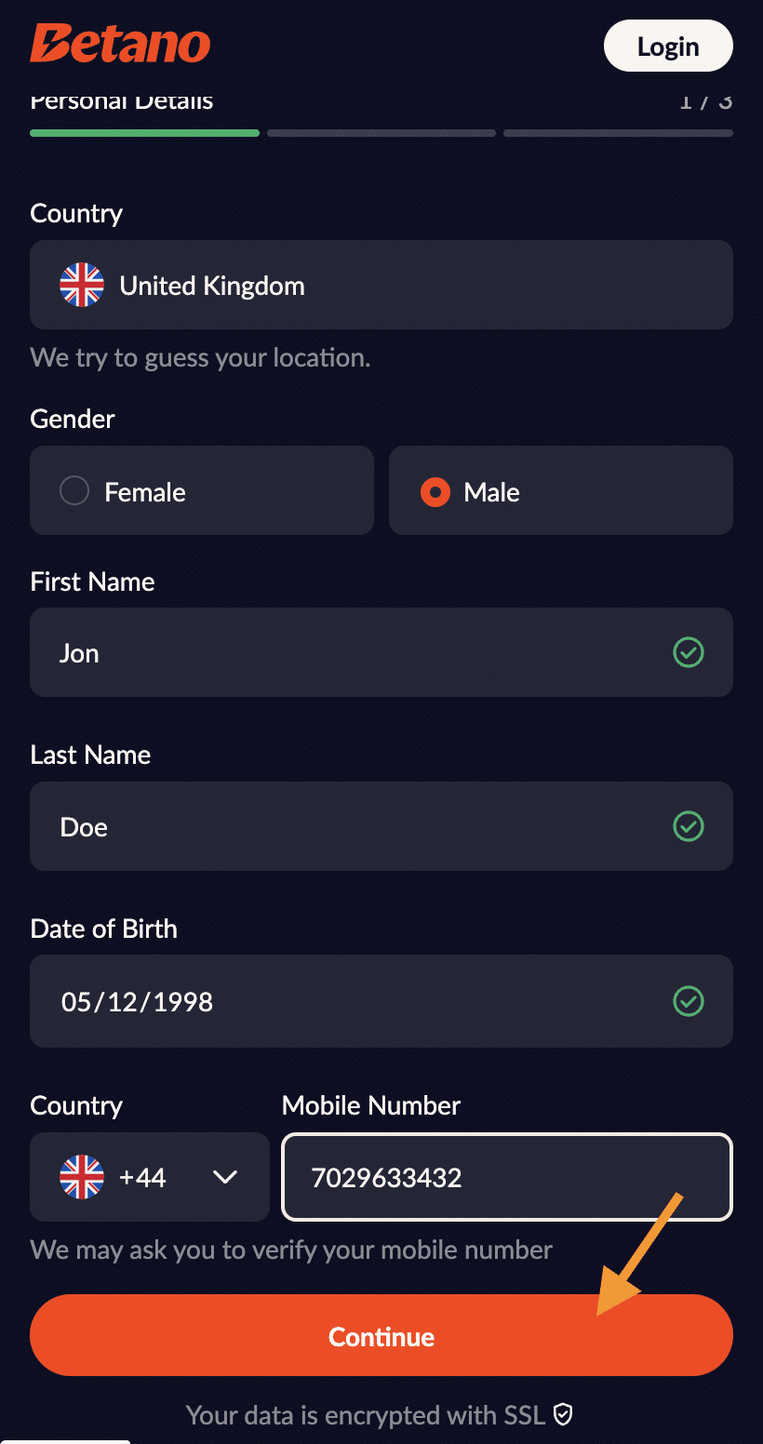The height and width of the screenshot is (1444, 763).
Task: Click the United Kingdom flag in Country field
Action: pyautogui.click(x=82, y=285)
